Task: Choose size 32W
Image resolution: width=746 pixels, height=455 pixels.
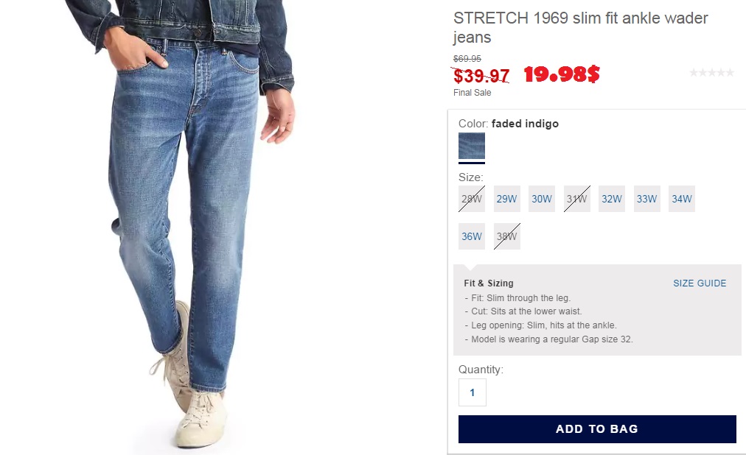Action: point(612,199)
